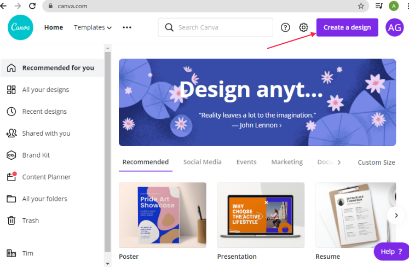
Task: Open the Chrome profile avatar
Action: pyautogui.click(x=394, y=5)
